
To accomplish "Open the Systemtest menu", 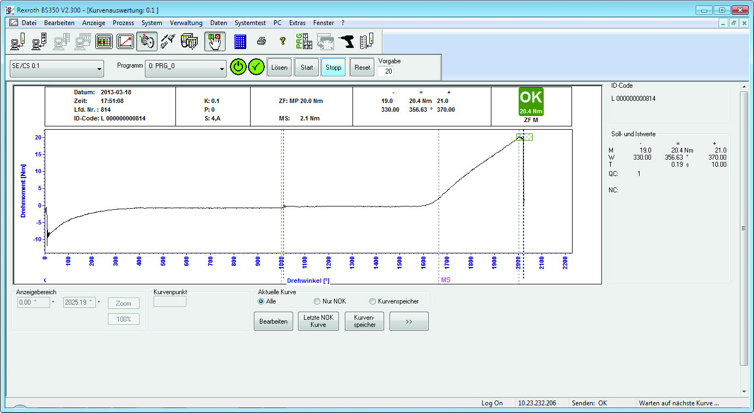I will coord(251,23).
